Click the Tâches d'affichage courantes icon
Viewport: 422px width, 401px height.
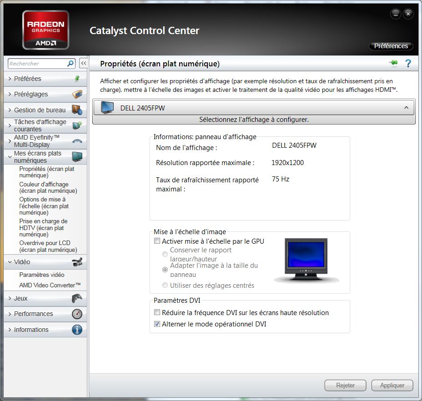pyautogui.click(x=77, y=125)
